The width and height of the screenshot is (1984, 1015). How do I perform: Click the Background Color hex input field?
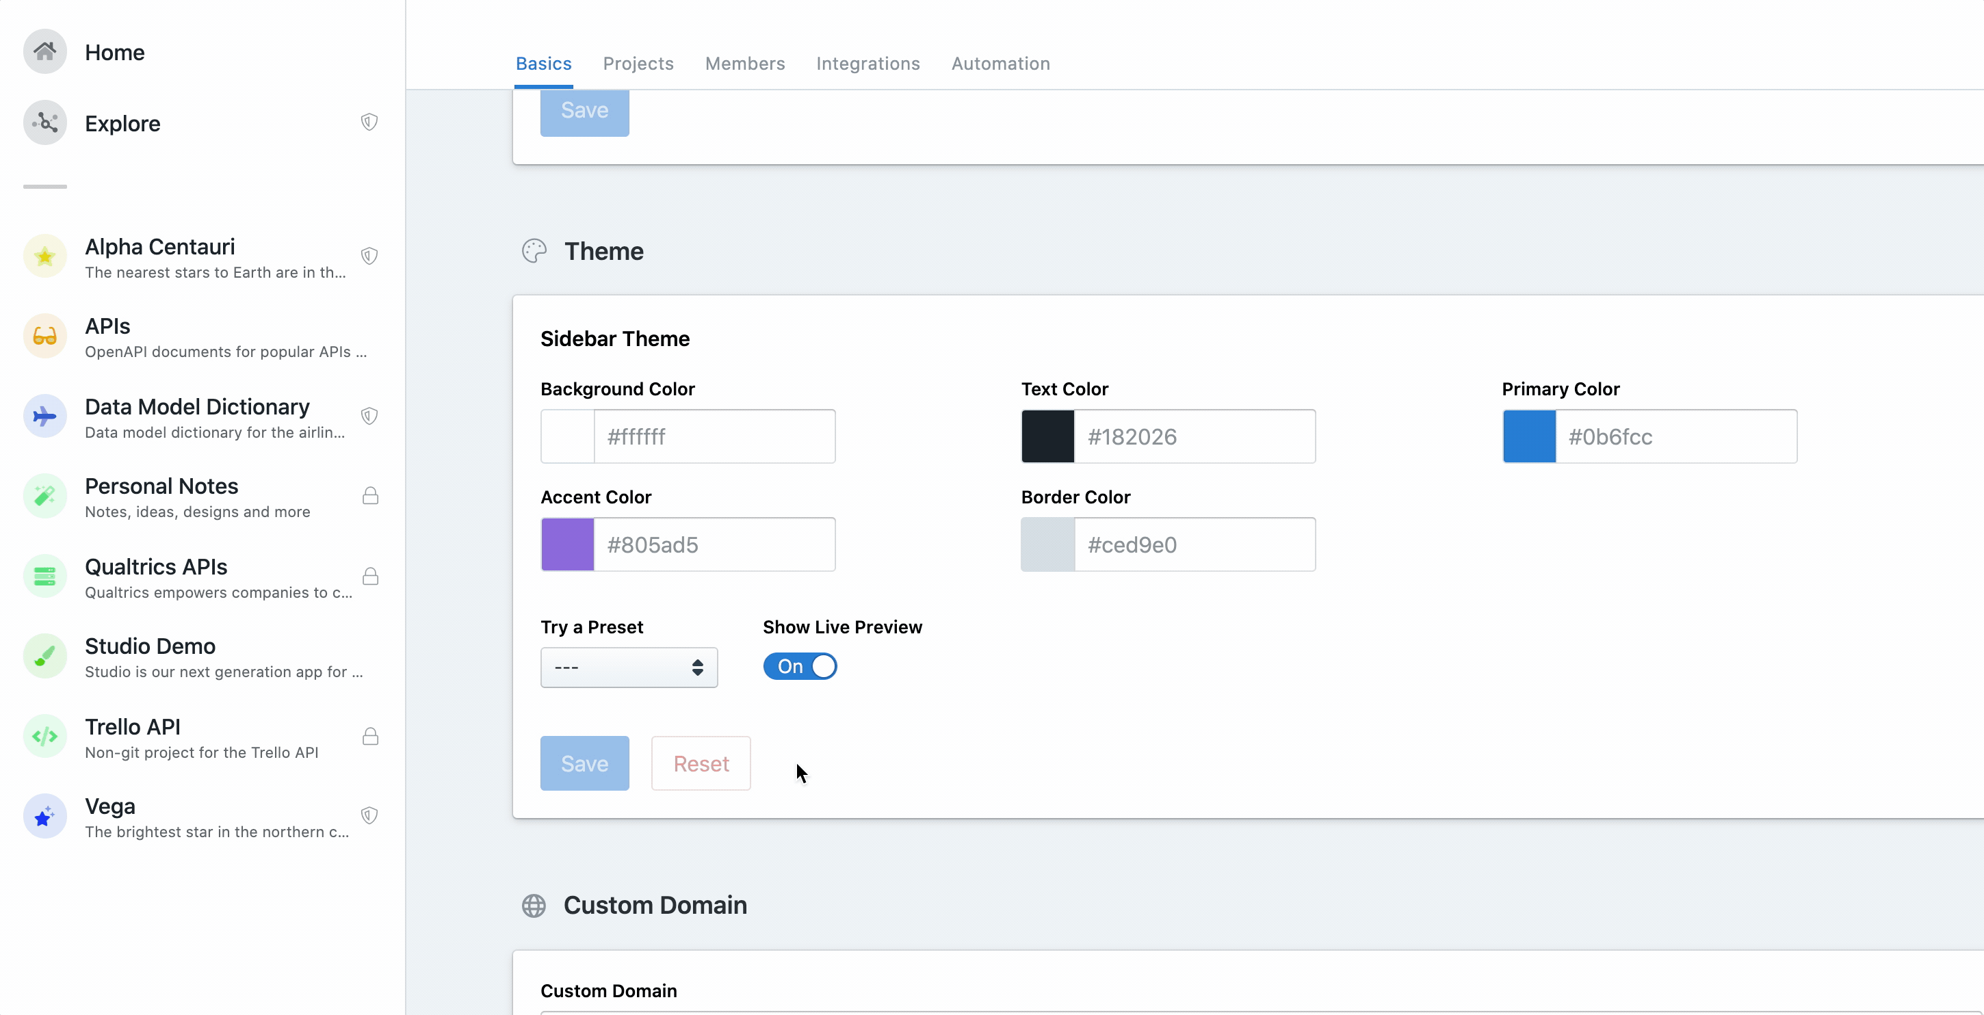point(715,436)
